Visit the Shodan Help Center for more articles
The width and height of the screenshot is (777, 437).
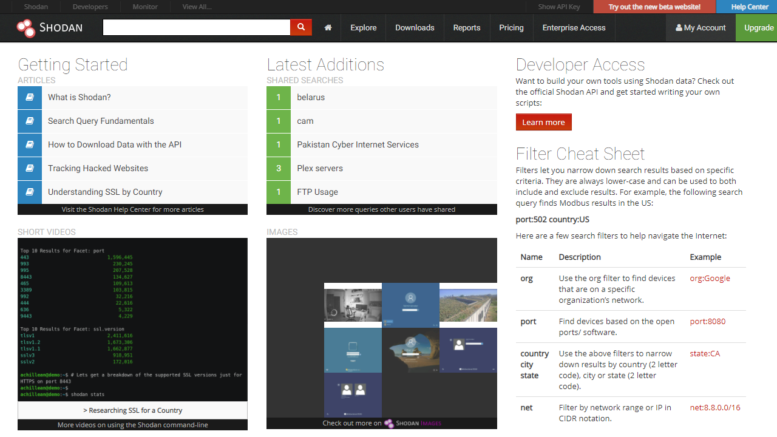pos(132,209)
